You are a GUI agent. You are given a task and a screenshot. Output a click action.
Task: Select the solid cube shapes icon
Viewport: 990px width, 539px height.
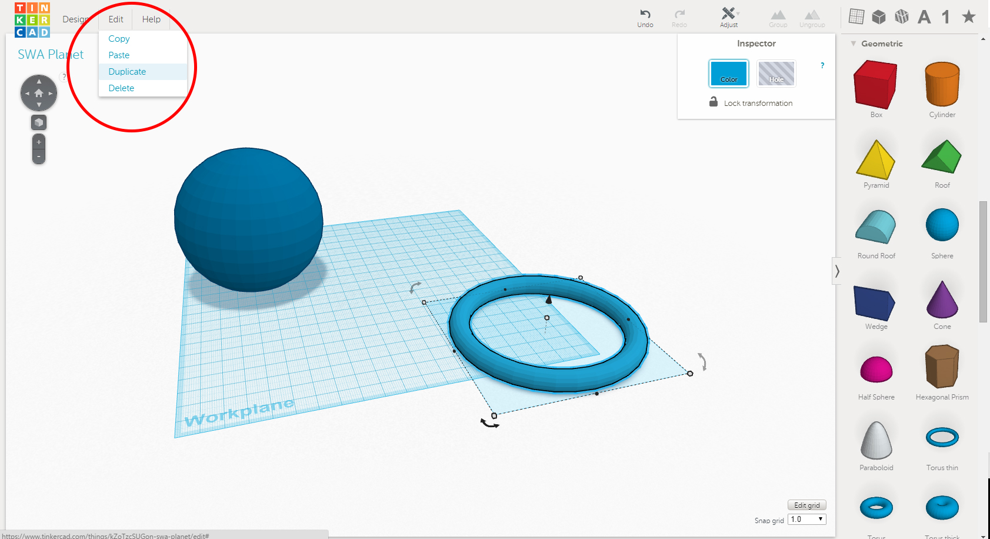pos(879,16)
